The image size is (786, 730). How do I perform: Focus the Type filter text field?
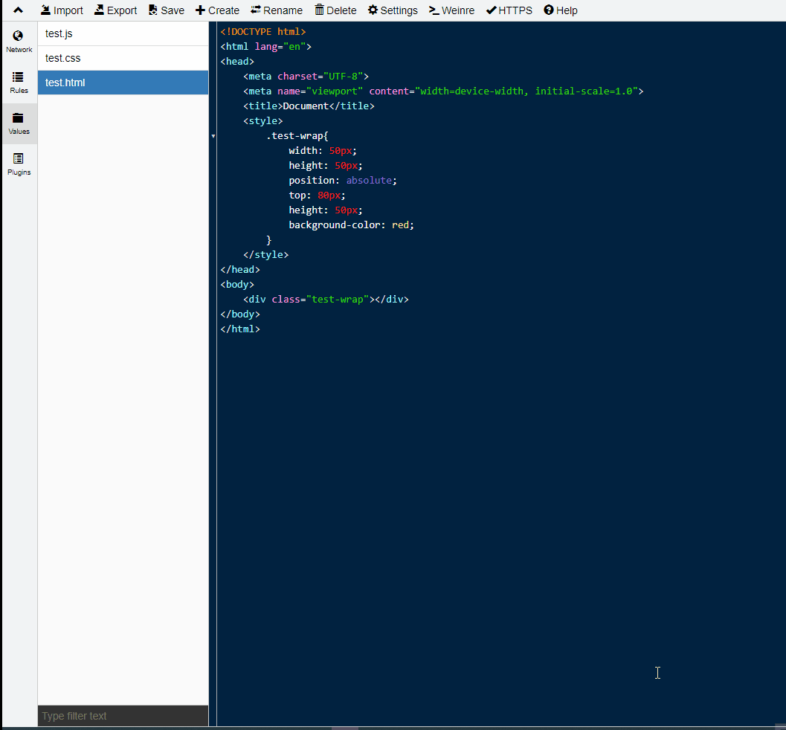(123, 716)
